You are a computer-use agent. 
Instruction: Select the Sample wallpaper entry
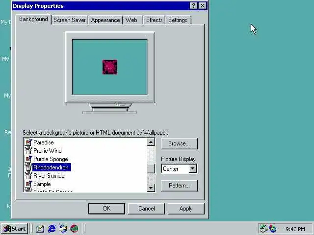coord(42,184)
